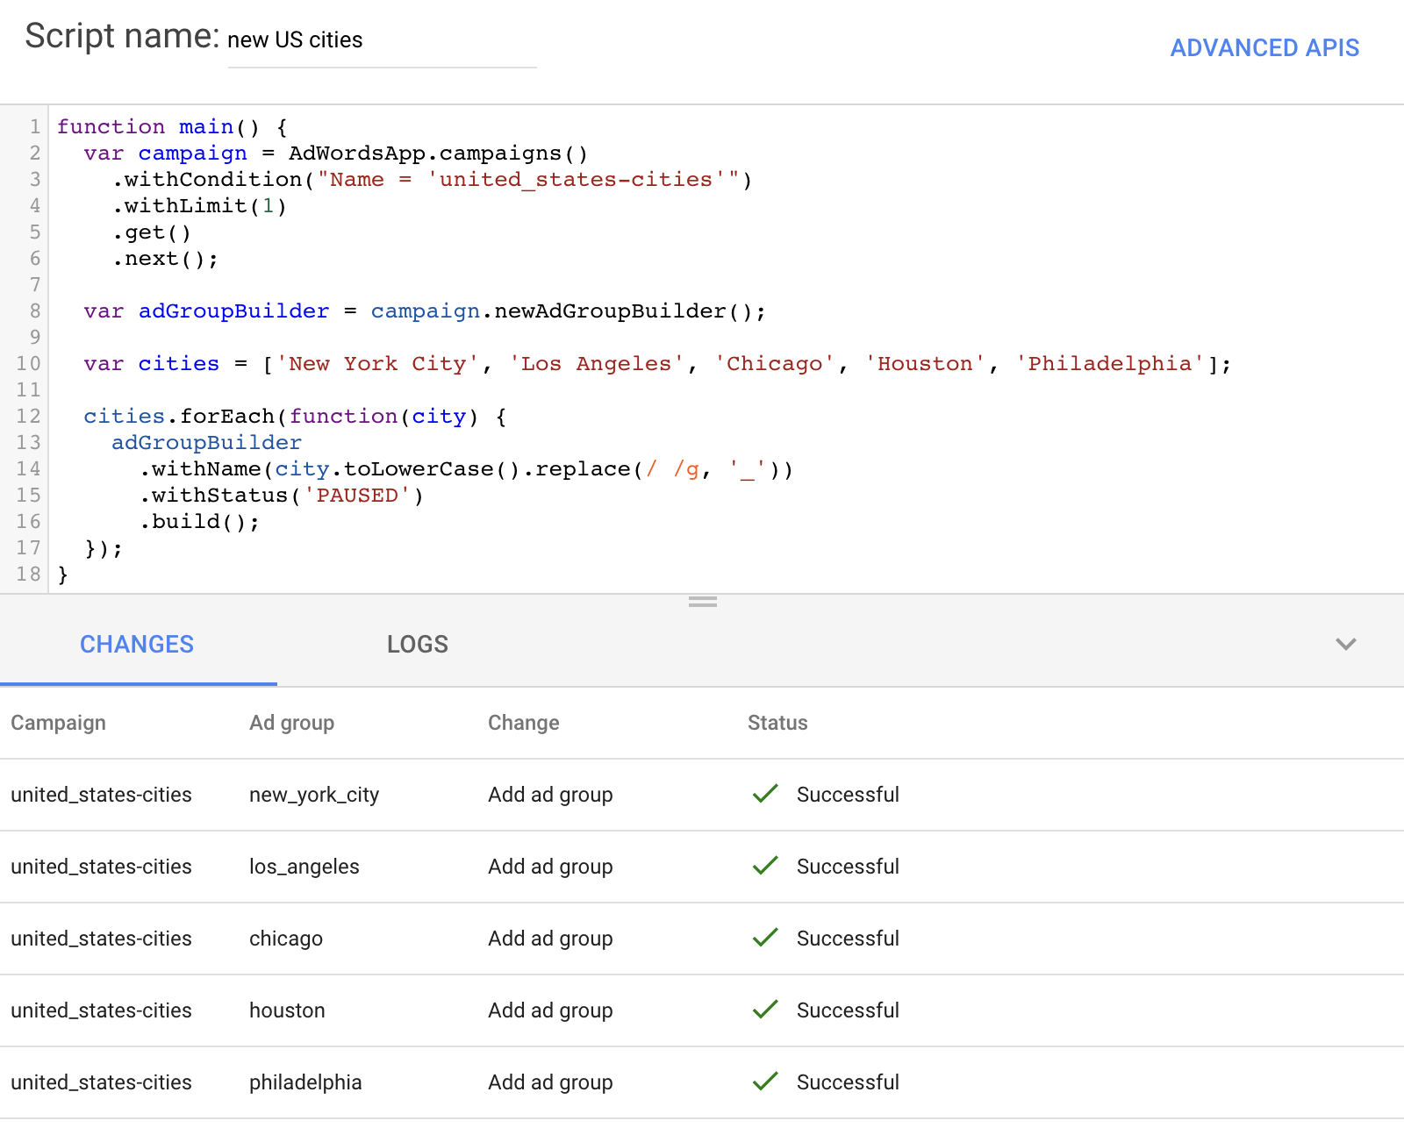Click the Ad group column header
The width and height of the screenshot is (1404, 1135).
pos(291,723)
